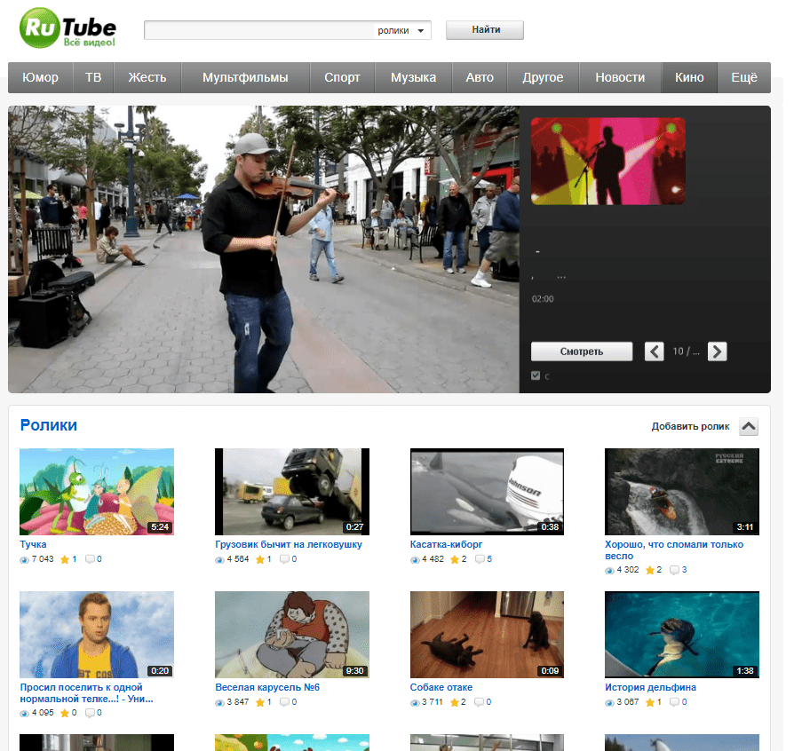Open 'Веселая карусель №6' title link
The height and width of the screenshot is (751, 794).
pos(267,688)
